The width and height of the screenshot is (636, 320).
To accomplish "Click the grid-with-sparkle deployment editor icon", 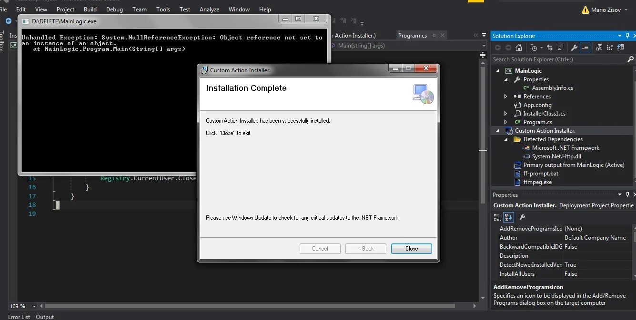I will 610,48.
